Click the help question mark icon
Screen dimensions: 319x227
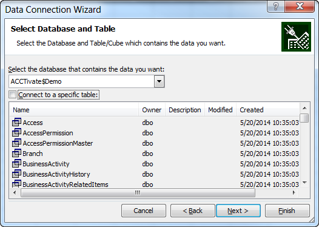(x=276, y=7)
